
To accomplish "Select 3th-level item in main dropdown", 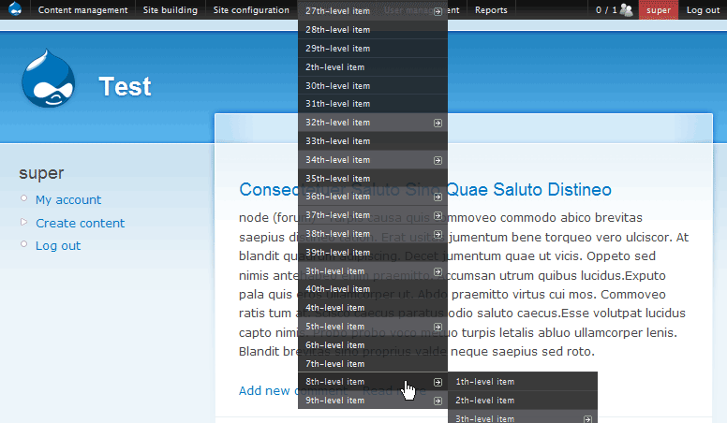I will click(373, 270).
